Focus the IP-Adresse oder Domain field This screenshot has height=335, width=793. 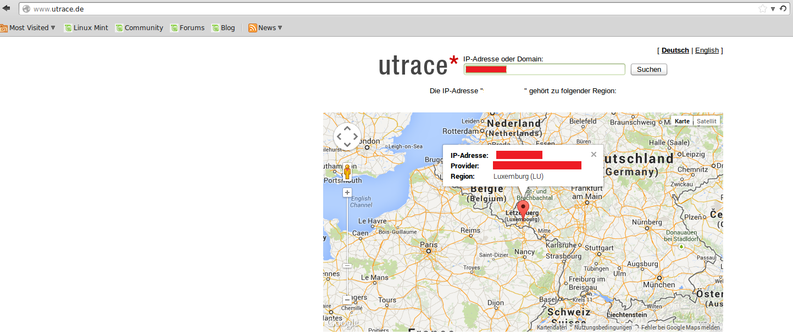pos(544,69)
